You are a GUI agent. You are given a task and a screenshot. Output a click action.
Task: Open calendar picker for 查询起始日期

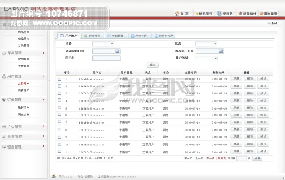[118, 51]
